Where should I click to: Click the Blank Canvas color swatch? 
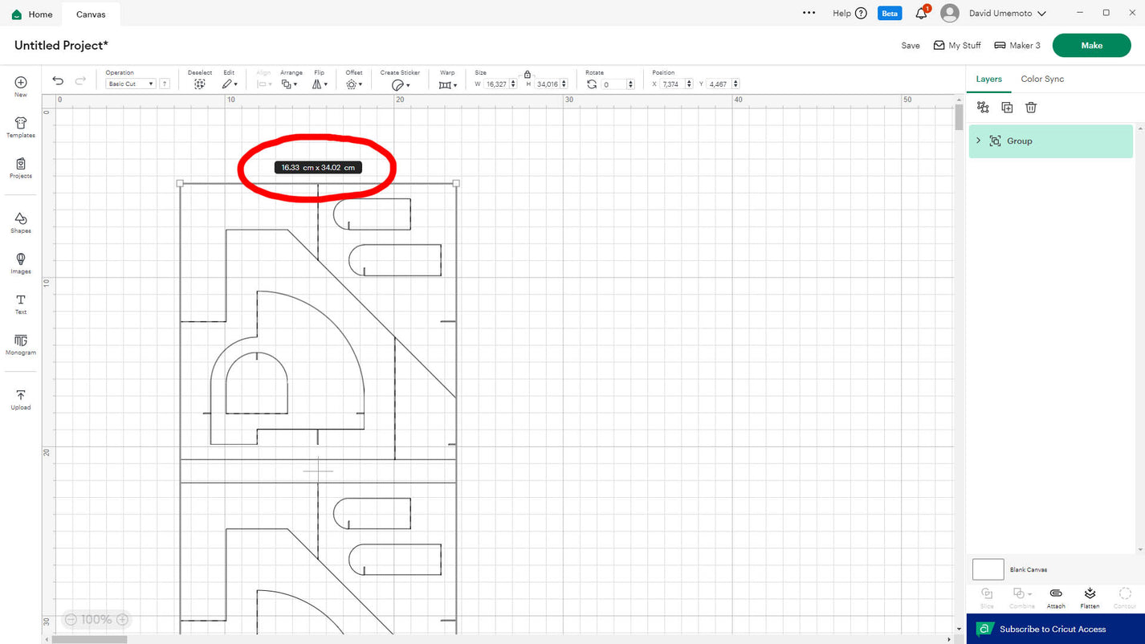988,569
